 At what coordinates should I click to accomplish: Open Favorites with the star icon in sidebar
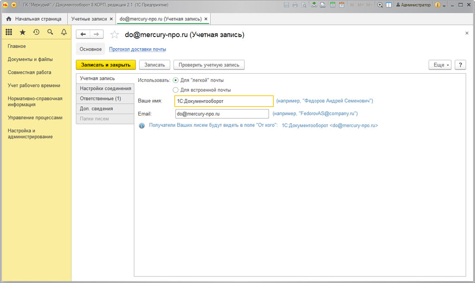[x=22, y=32]
